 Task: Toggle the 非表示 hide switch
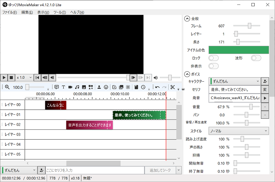pos(213,66)
